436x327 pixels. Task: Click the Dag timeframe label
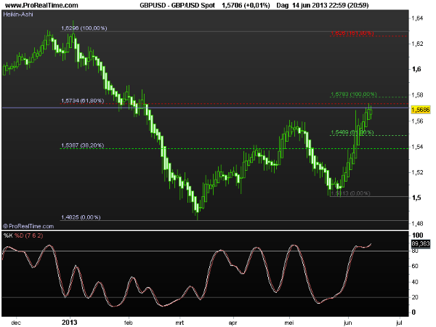click(x=283, y=5)
